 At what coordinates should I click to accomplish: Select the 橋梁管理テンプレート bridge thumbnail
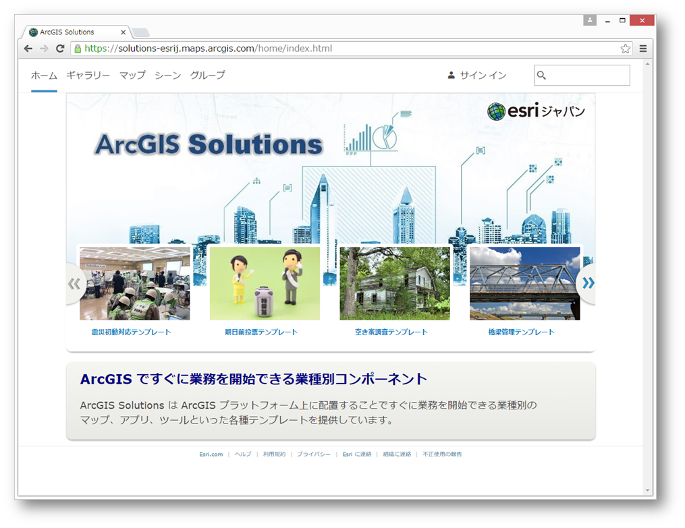point(524,283)
